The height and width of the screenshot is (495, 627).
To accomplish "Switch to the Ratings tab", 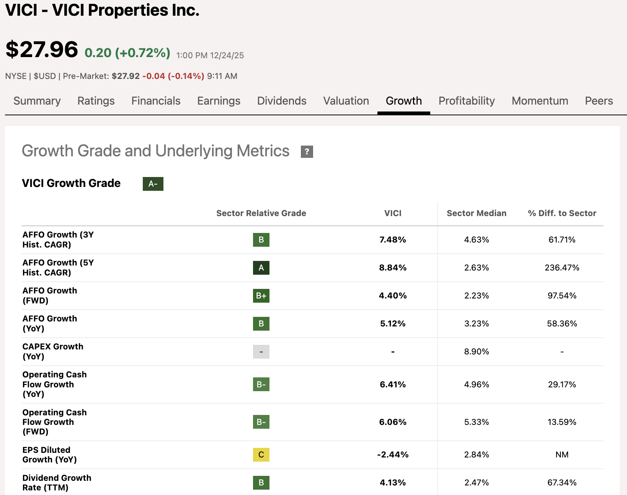I will coord(96,101).
